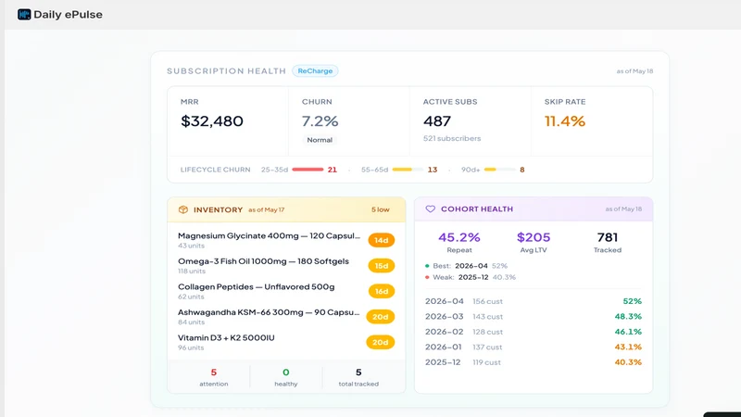Click the 45.2% Repeat metric
This screenshot has width=741, height=417.
[x=459, y=242]
